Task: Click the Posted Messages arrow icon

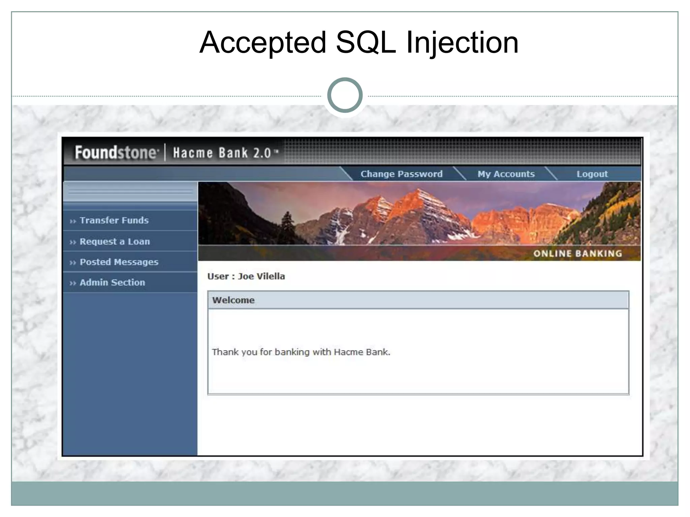Action: point(73,263)
